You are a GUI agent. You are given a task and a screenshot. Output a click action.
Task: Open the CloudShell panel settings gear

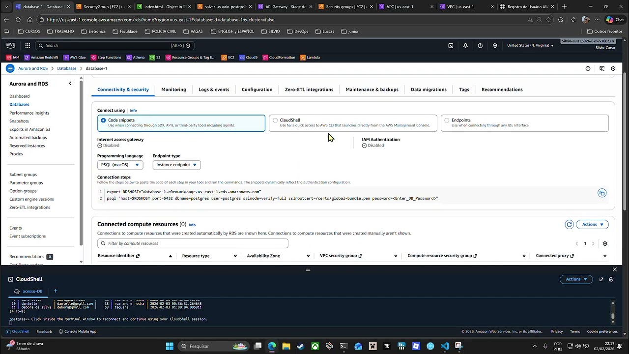(x=611, y=279)
